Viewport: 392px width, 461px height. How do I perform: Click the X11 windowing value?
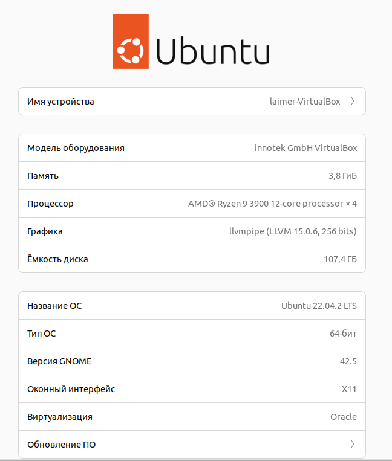(x=349, y=389)
